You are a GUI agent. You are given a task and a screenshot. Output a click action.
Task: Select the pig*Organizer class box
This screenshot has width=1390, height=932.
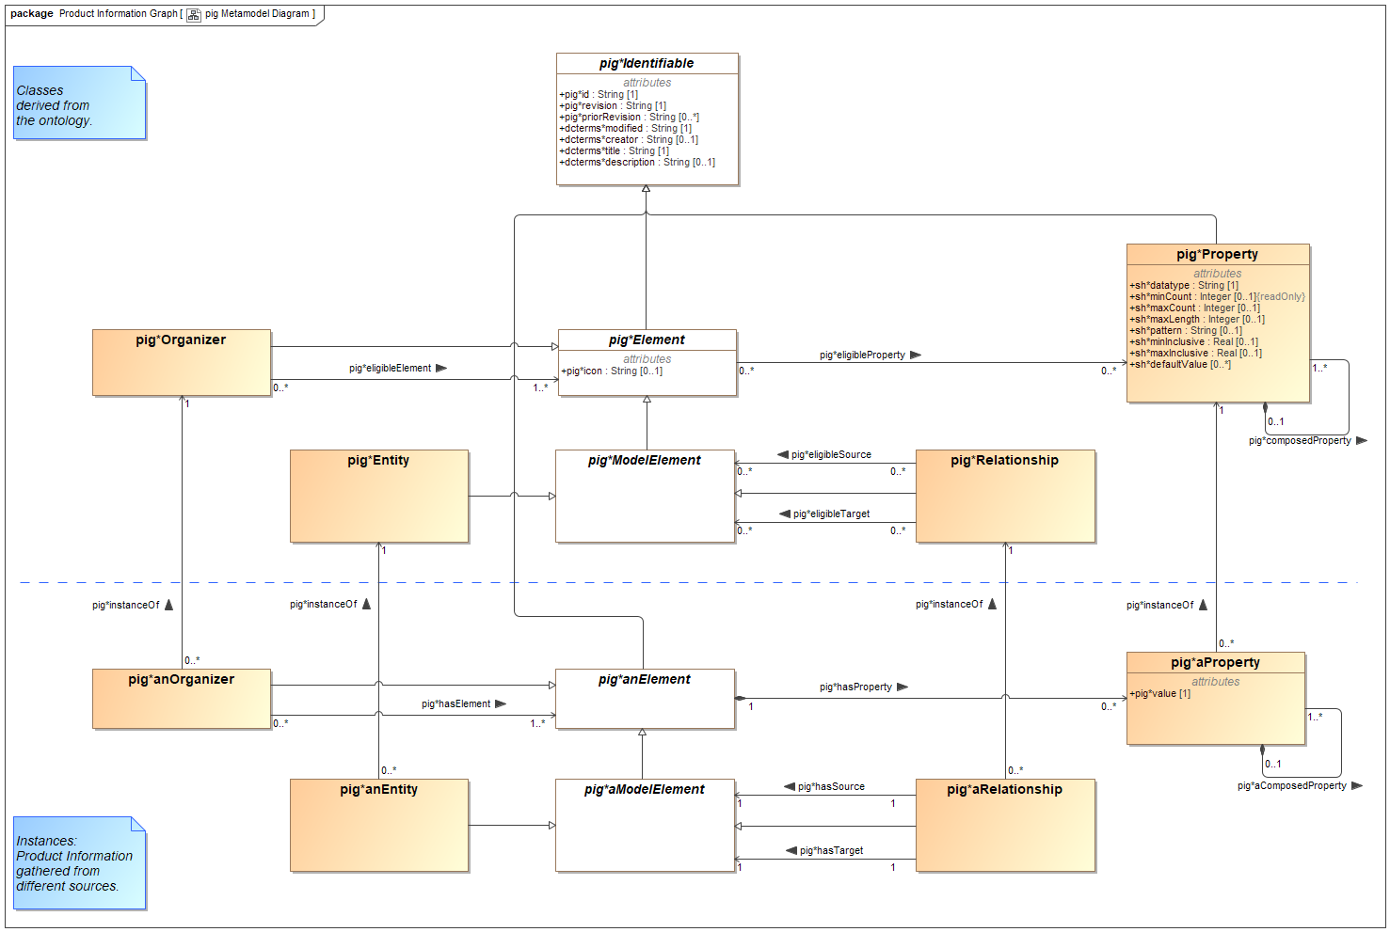pos(182,362)
